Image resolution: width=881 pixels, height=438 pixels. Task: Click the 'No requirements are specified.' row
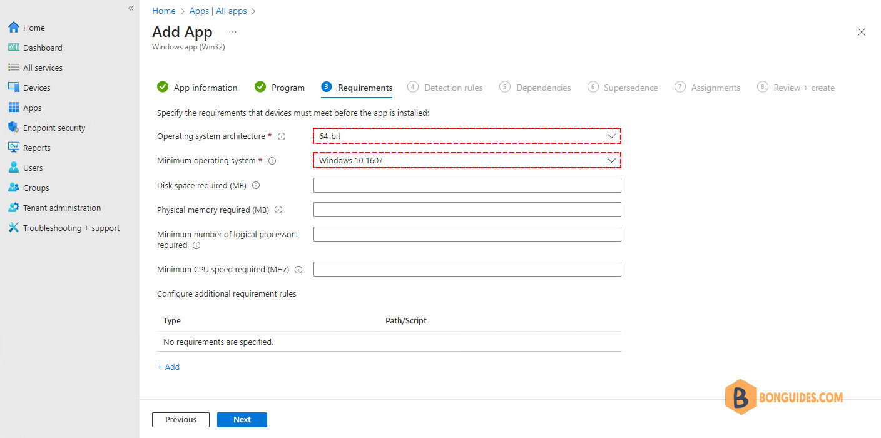389,342
